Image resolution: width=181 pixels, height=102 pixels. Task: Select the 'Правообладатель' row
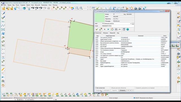132,63
